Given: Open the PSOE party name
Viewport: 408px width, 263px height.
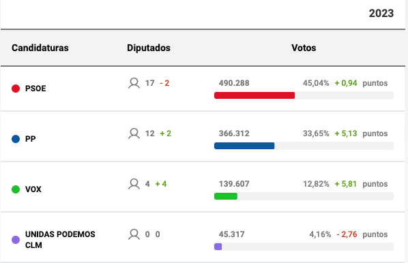Looking at the screenshot, I should click(x=35, y=89).
